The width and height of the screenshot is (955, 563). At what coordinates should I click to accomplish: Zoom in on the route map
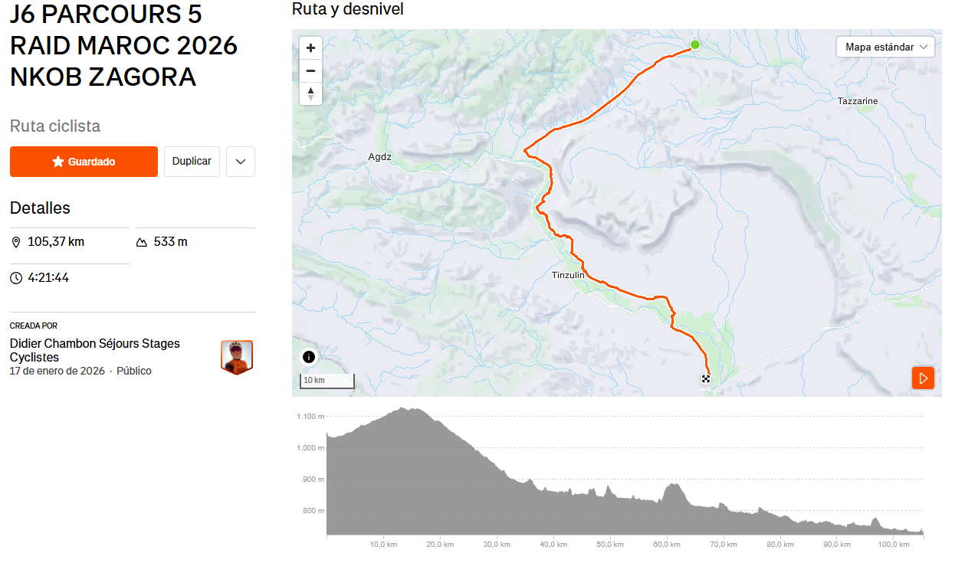pyautogui.click(x=310, y=47)
